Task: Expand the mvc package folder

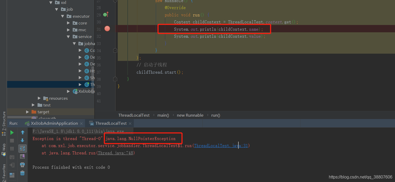Action: (x=68, y=30)
